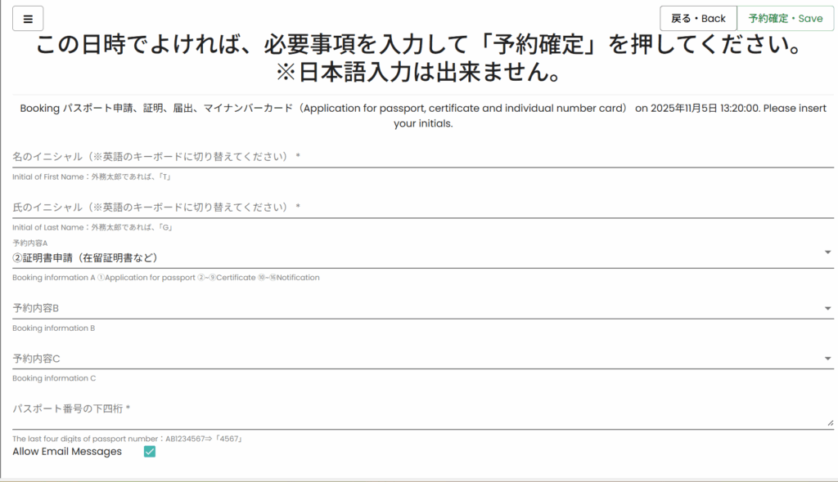Screen dimensions: 838x482
Task: Click the arrow icon on 予約内容B
Action: click(827, 308)
